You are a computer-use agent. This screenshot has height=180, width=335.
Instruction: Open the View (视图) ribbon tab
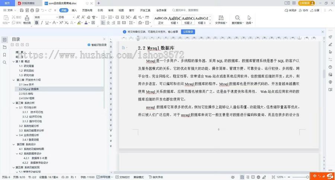pos(121,10)
